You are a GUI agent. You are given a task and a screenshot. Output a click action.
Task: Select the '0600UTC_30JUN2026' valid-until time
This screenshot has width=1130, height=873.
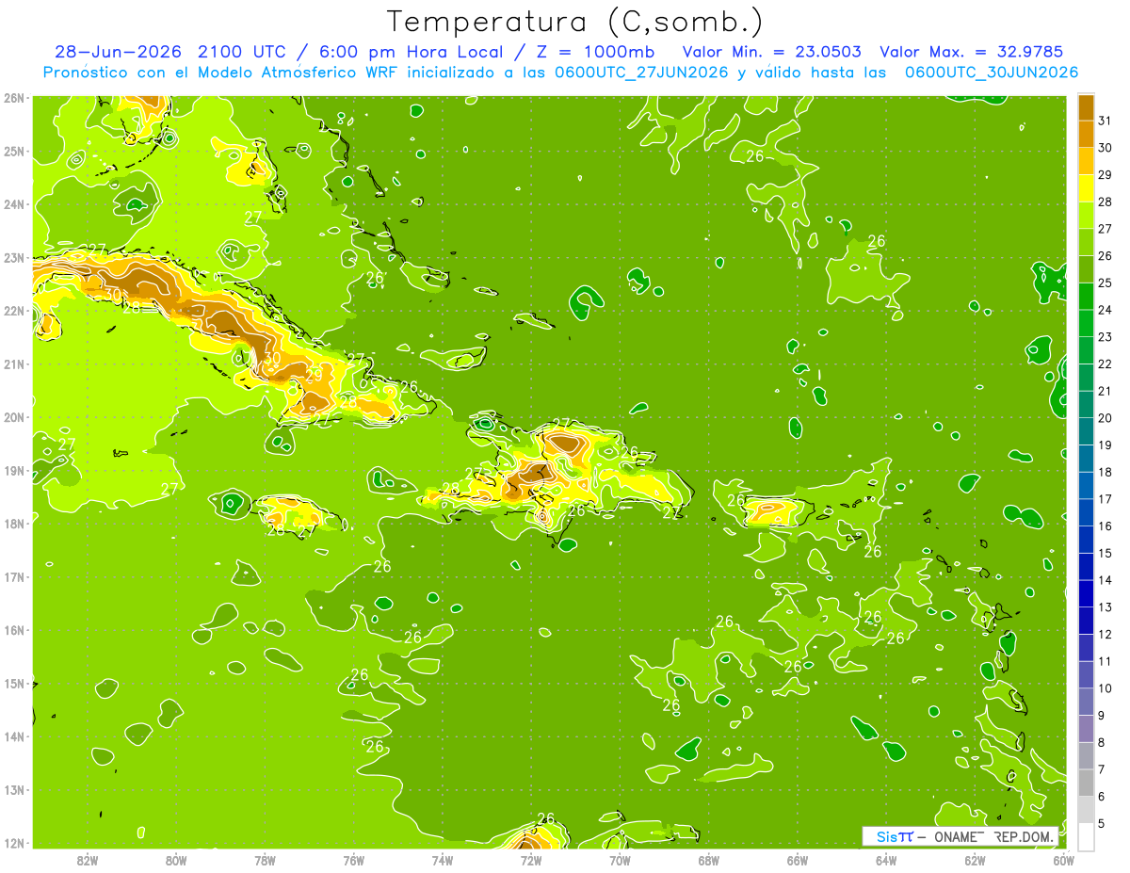point(991,73)
